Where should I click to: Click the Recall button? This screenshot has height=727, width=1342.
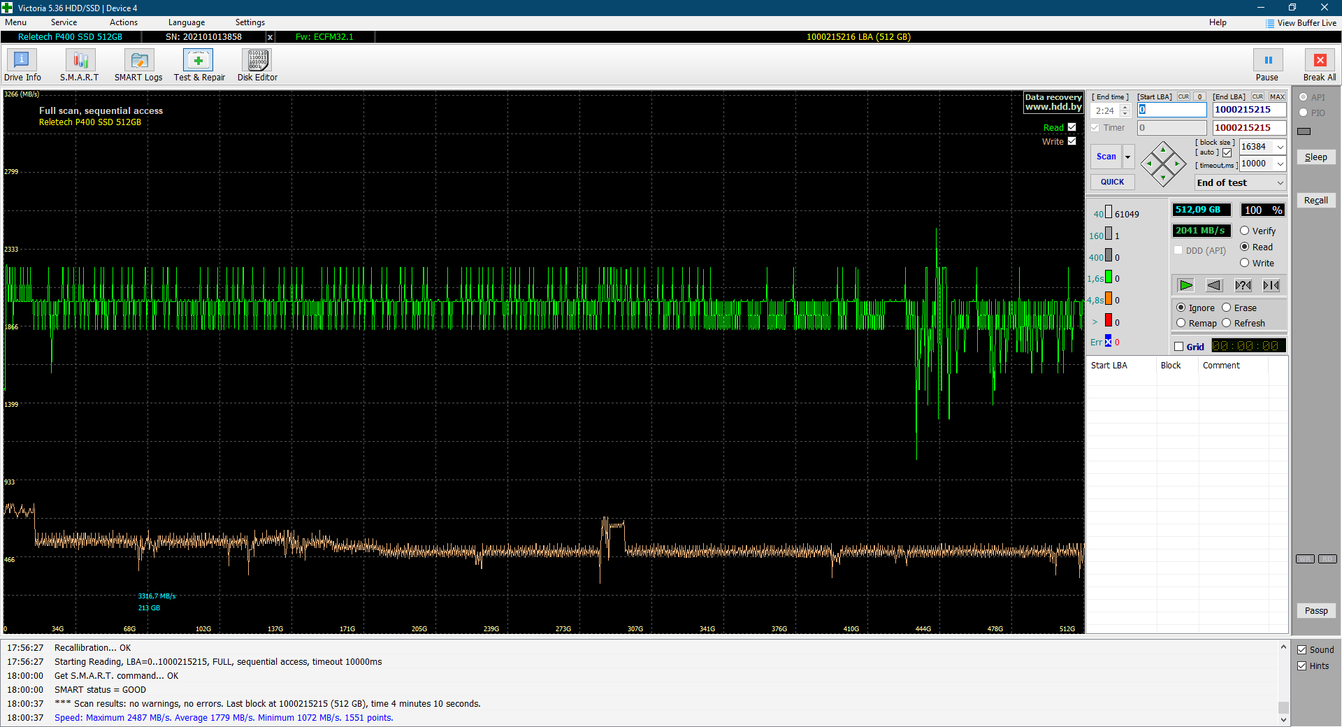(x=1316, y=201)
